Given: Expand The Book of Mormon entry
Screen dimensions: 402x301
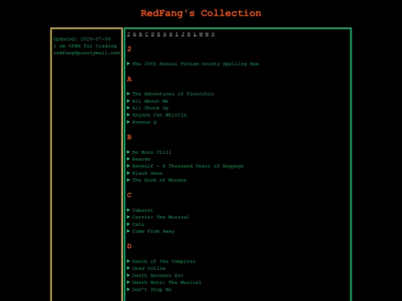Looking at the screenshot, I should coord(156,180).
